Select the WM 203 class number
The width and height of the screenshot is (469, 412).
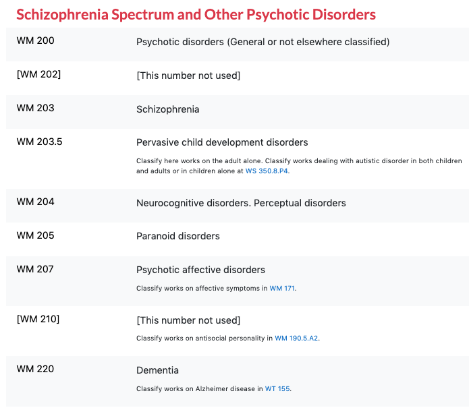[35, 108]
